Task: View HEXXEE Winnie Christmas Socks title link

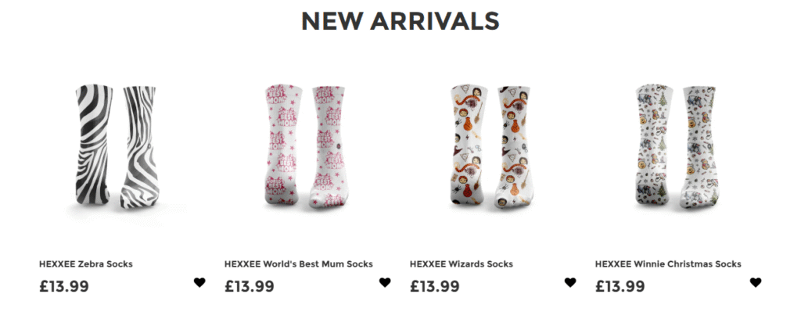Action: (668, 263)
